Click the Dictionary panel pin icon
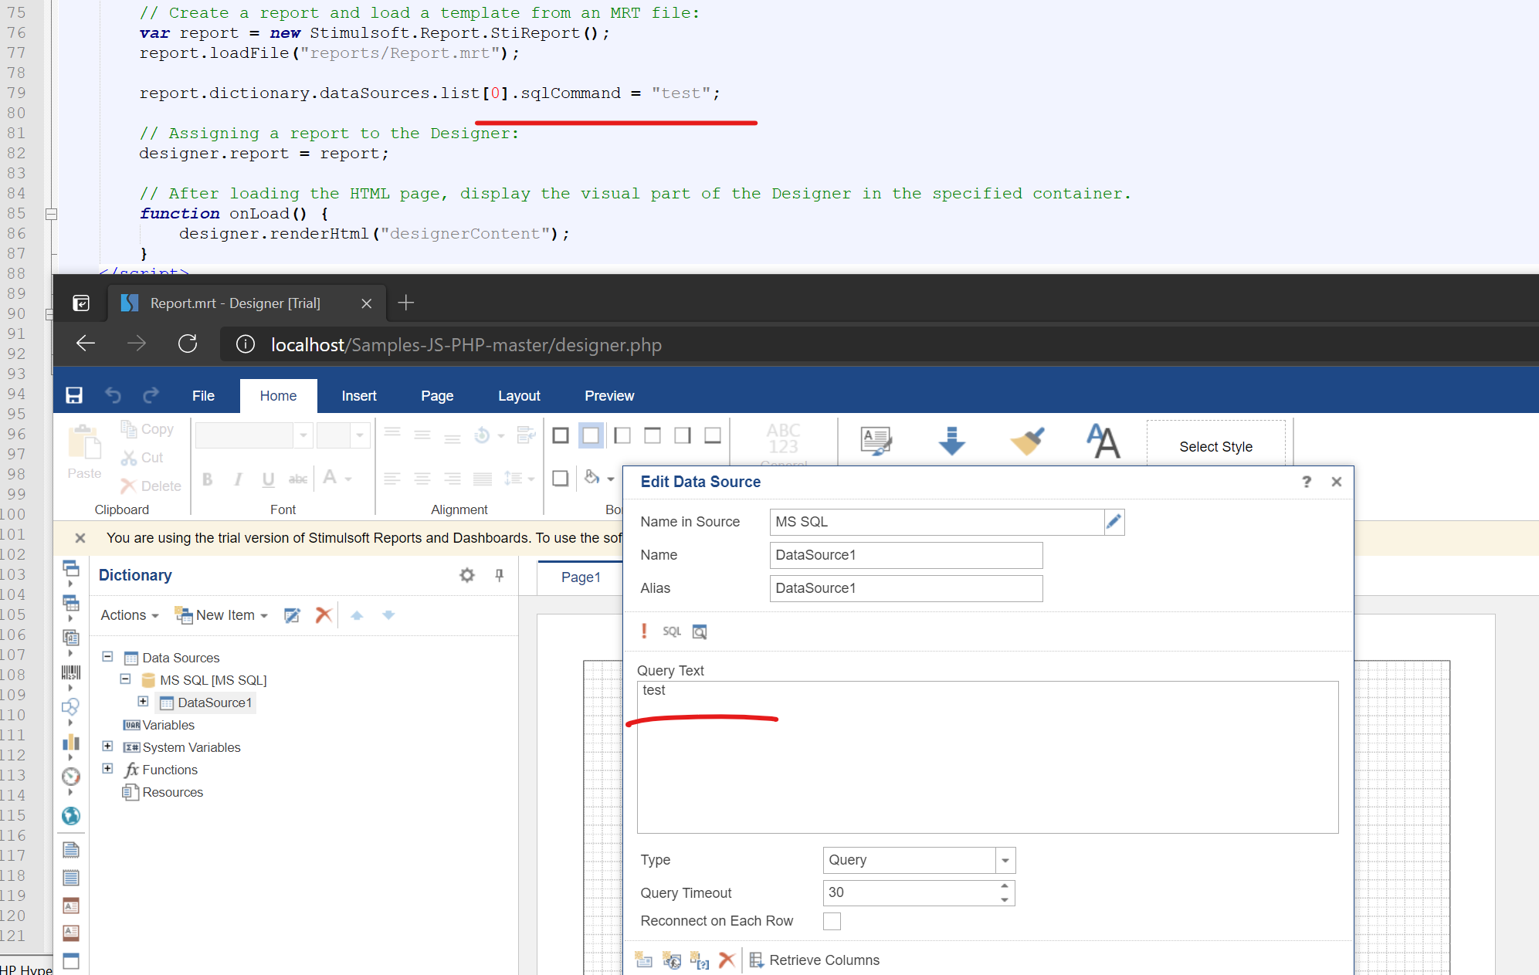The image size is (1539, 975). click(x=500, y=575)
